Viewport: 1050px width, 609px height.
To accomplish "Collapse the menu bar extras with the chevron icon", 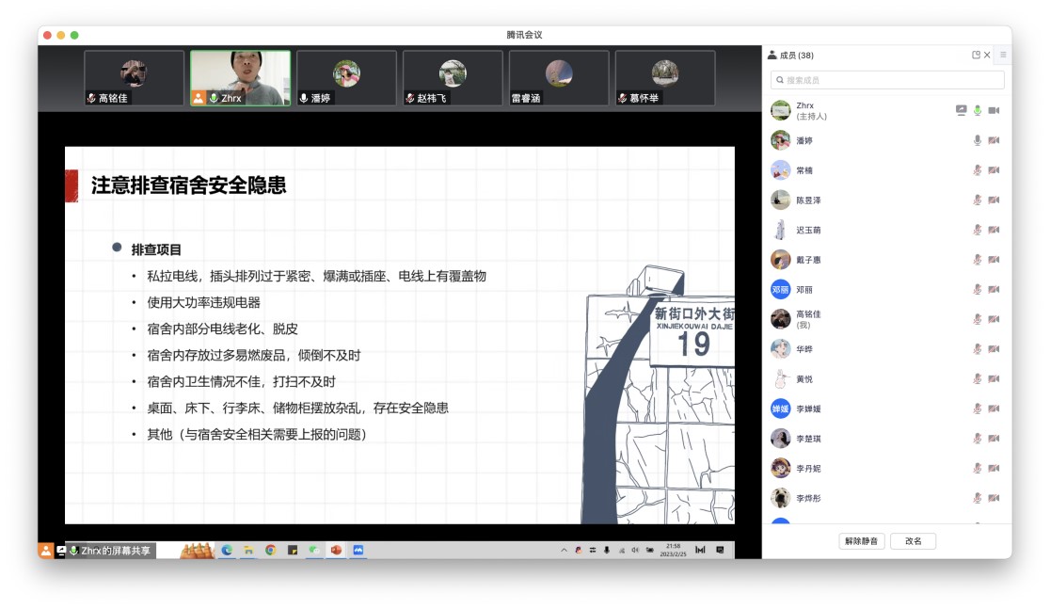I will [x=565, y=551].
